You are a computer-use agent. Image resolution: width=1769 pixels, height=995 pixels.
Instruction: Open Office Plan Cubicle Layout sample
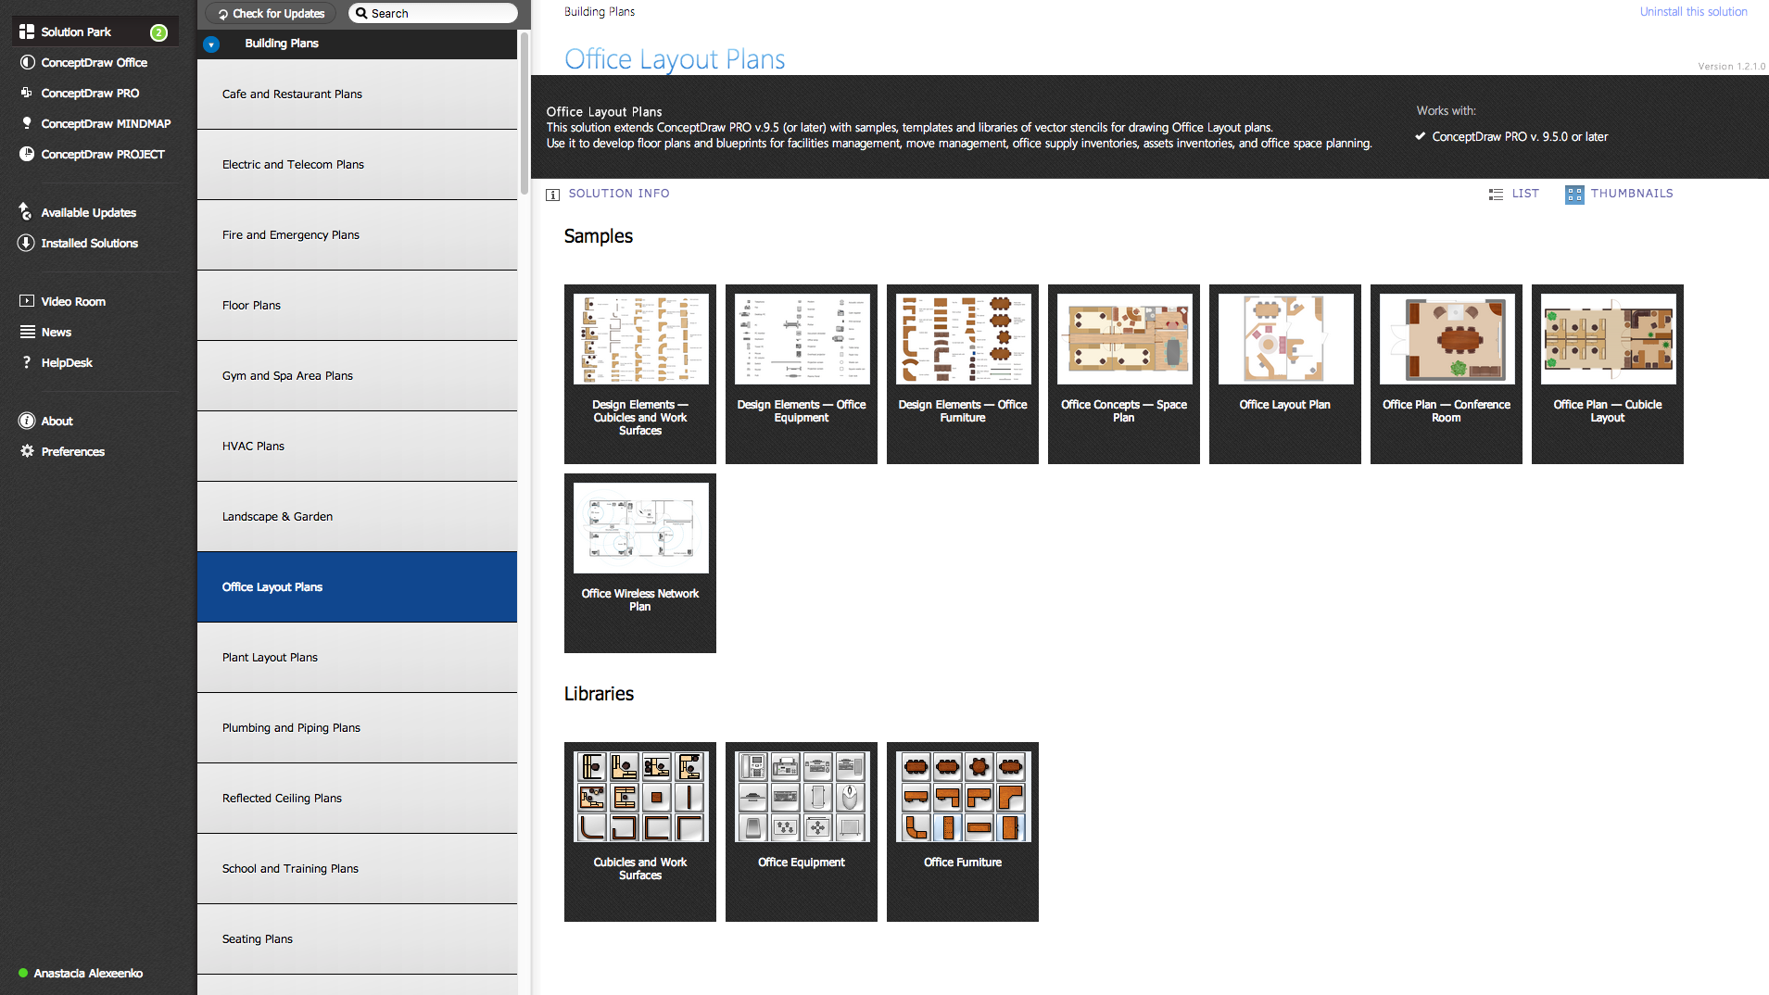point(1608,374)
